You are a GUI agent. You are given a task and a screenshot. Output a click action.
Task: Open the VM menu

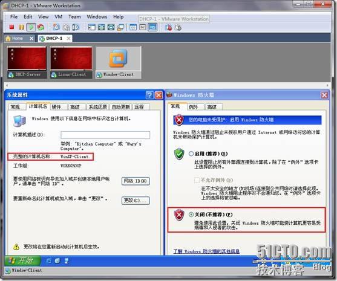click(59, 16)
